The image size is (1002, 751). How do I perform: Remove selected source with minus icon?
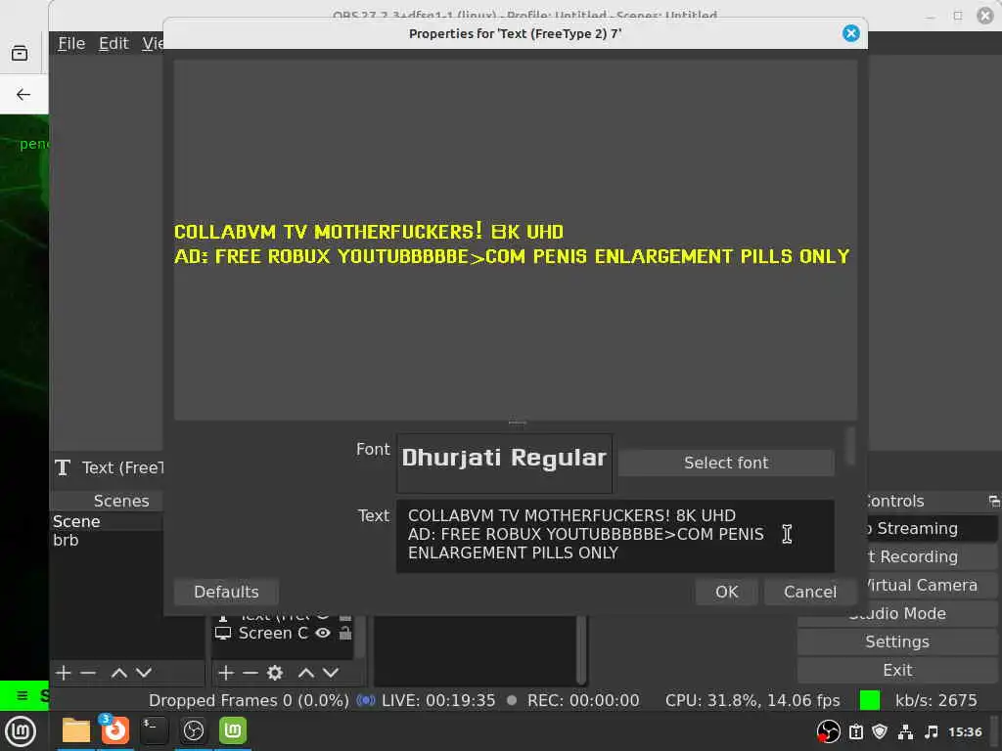click(x=250, y=673)
